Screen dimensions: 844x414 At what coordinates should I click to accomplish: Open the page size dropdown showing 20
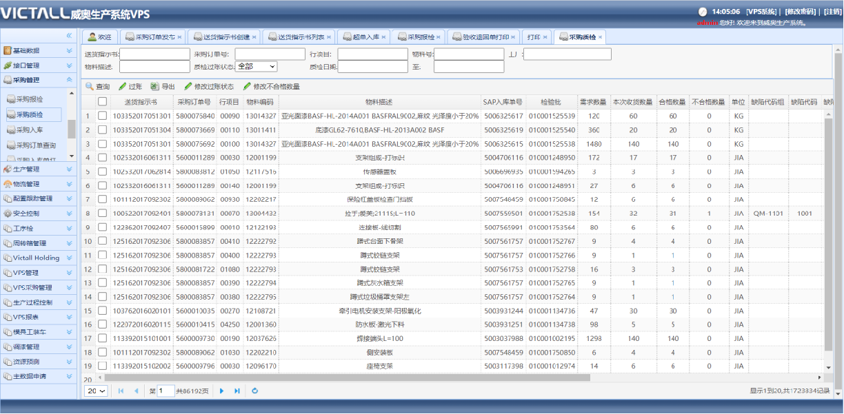pyautogui.click(x=96, y=391)
